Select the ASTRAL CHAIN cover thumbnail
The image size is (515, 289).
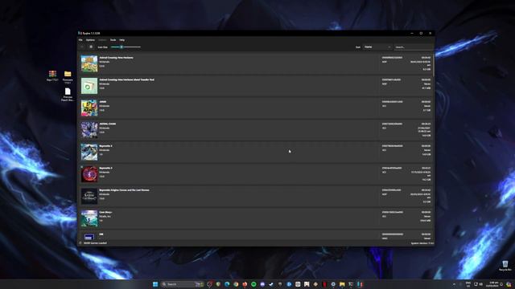tap(89, 130)
